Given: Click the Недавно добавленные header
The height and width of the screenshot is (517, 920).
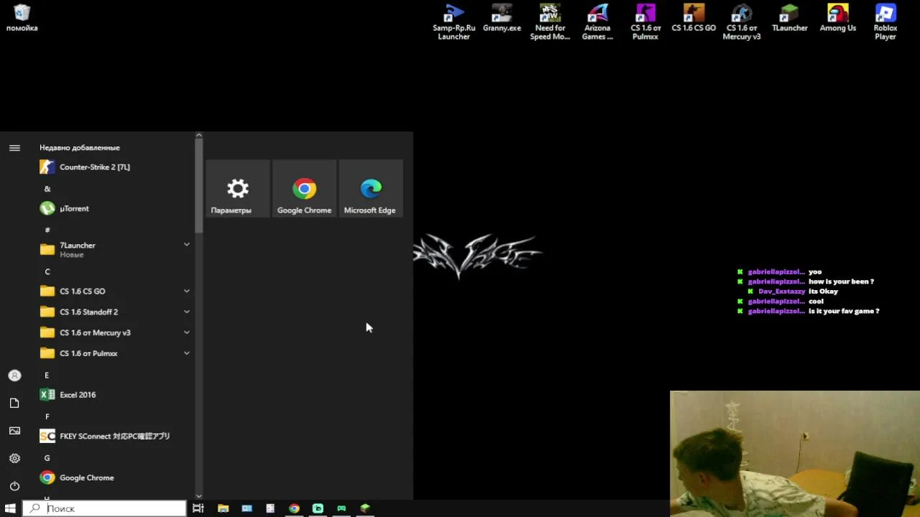Looking at the screenshot, I should click(80, 147).
